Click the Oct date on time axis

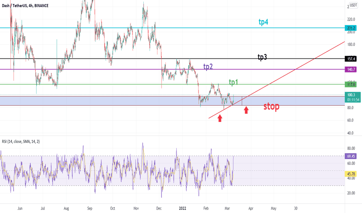(112, 208)
